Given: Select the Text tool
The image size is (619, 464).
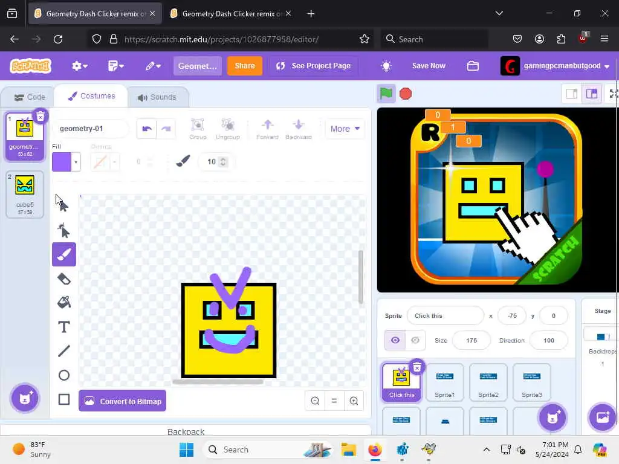Looking at the screenshot, I should pyautogui.click(x=64, y=327).
